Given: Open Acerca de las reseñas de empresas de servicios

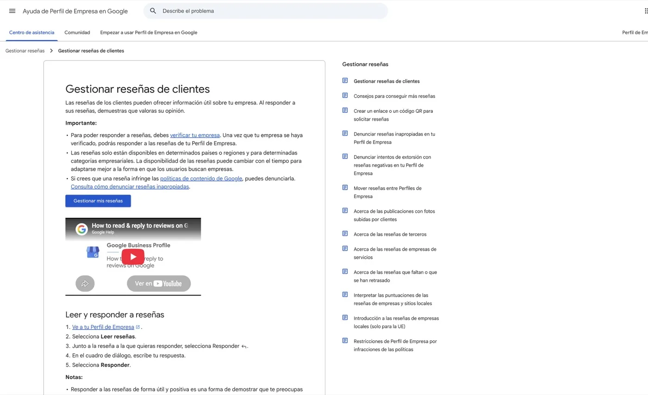Looking at the screenshot, I should click(395, 253).
